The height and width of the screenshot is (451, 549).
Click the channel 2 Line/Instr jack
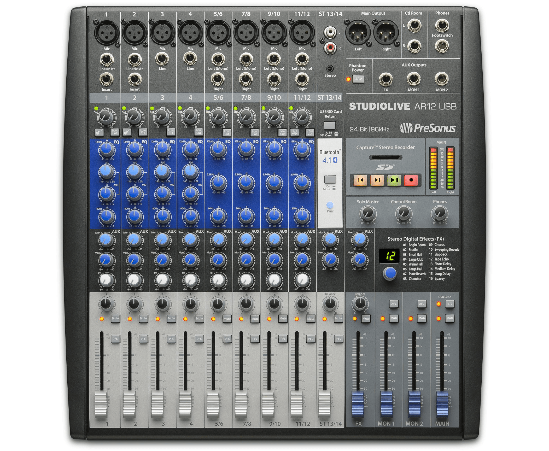coord(135,60)
